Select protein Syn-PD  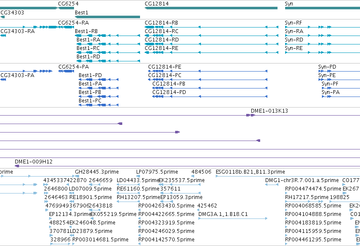(x=327, y=67)
